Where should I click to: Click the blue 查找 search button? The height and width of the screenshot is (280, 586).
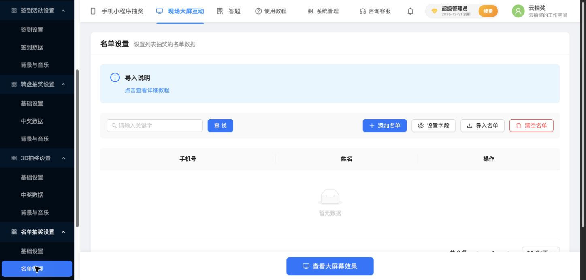tap(220, 126)
